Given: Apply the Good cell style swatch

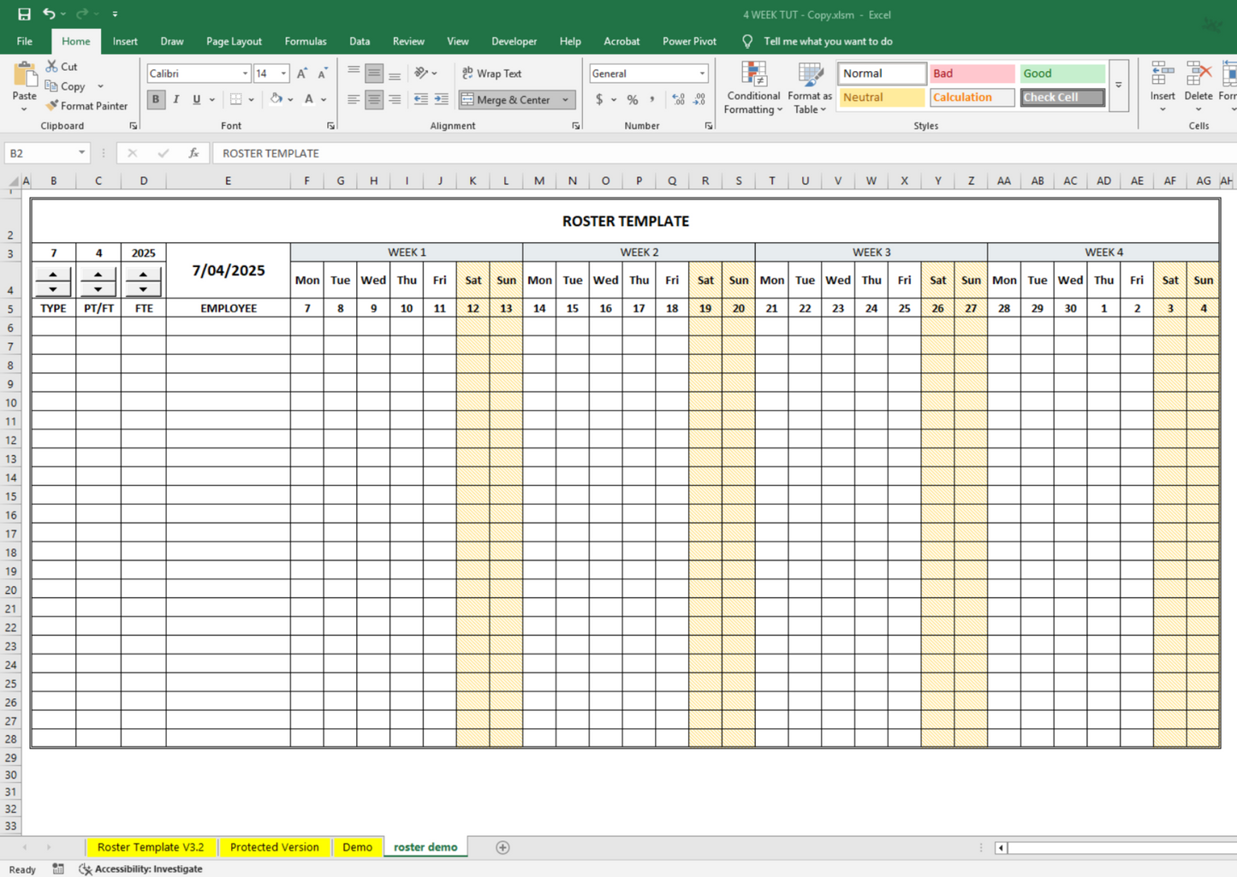Looking at the screenshot, I should point(1062,74).
